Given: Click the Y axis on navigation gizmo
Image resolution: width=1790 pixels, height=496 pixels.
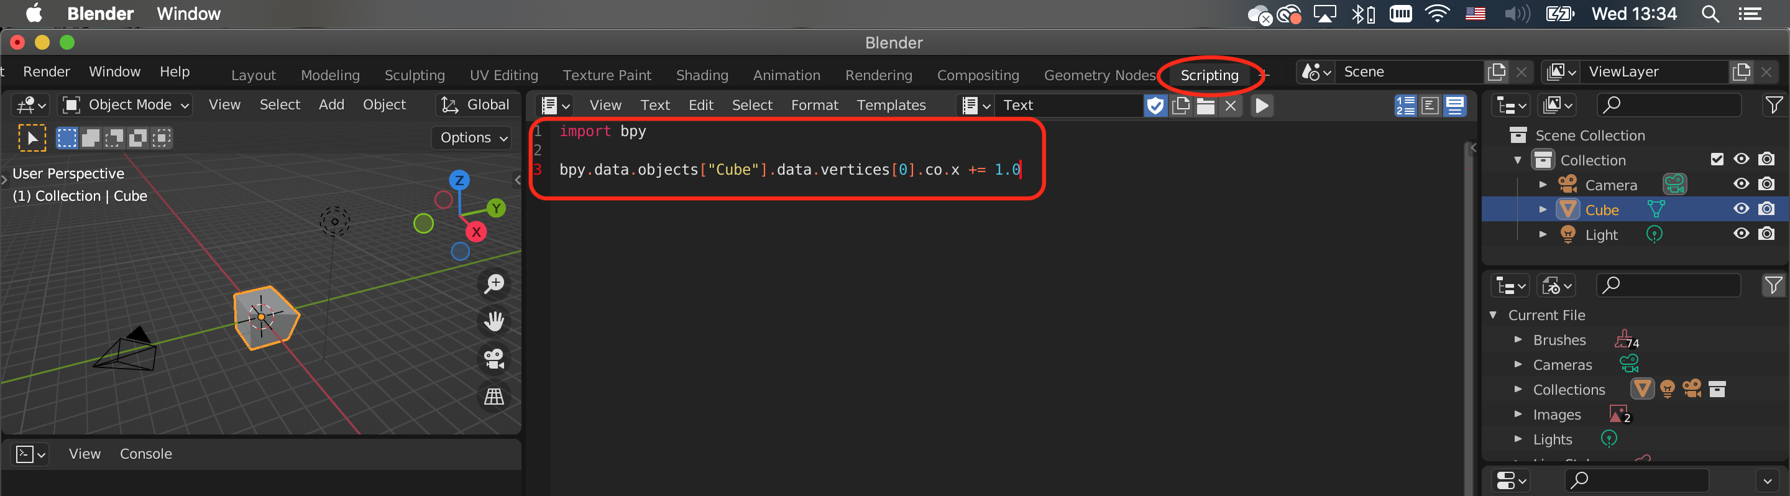Looking at the screenshot, I should click(496, 208).
